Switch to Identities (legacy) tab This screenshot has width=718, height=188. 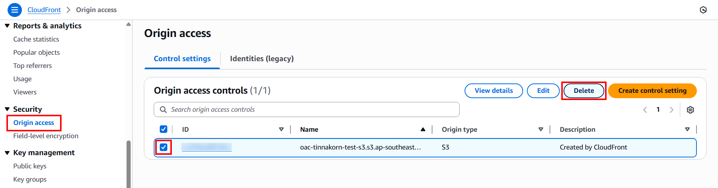pyautogui.click(x=262, y=59)
